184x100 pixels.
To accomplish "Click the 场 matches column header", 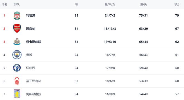I will click(76, 4).
